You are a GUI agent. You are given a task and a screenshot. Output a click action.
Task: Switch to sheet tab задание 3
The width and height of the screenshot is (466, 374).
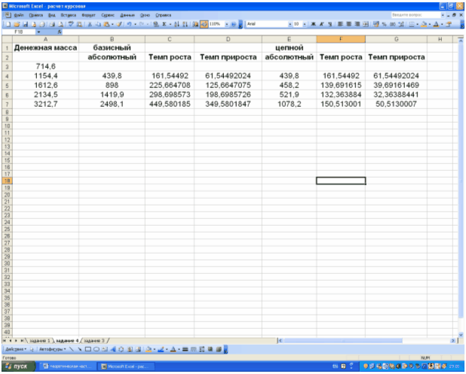[x=94, y=340]
